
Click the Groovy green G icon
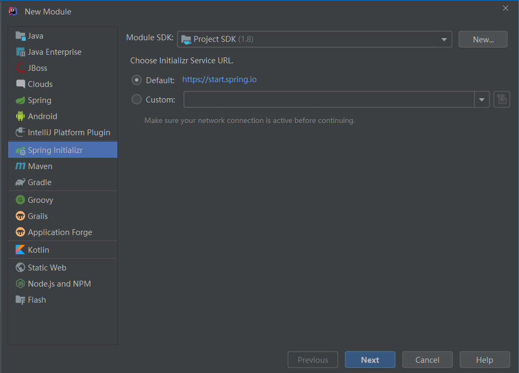[x=20, y=200]
